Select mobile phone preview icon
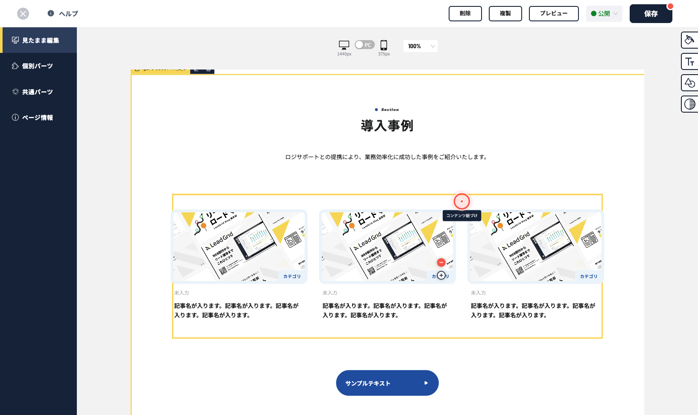698x415 pixels. [x=384, y=45]
